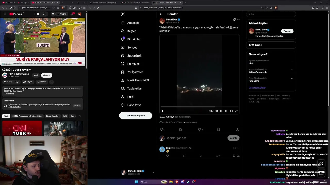Click the YouTube Oluştur button
Image resolution: width=330 pixels, height=185 pixels.
[x=61, y=14]
